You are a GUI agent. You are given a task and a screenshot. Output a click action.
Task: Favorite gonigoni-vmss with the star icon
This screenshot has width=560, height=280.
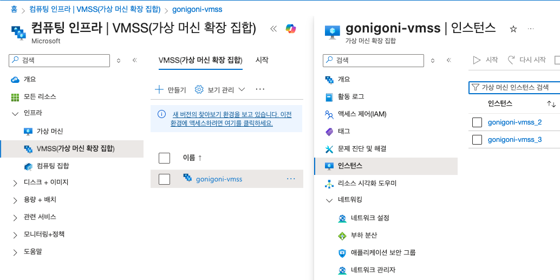513,29
